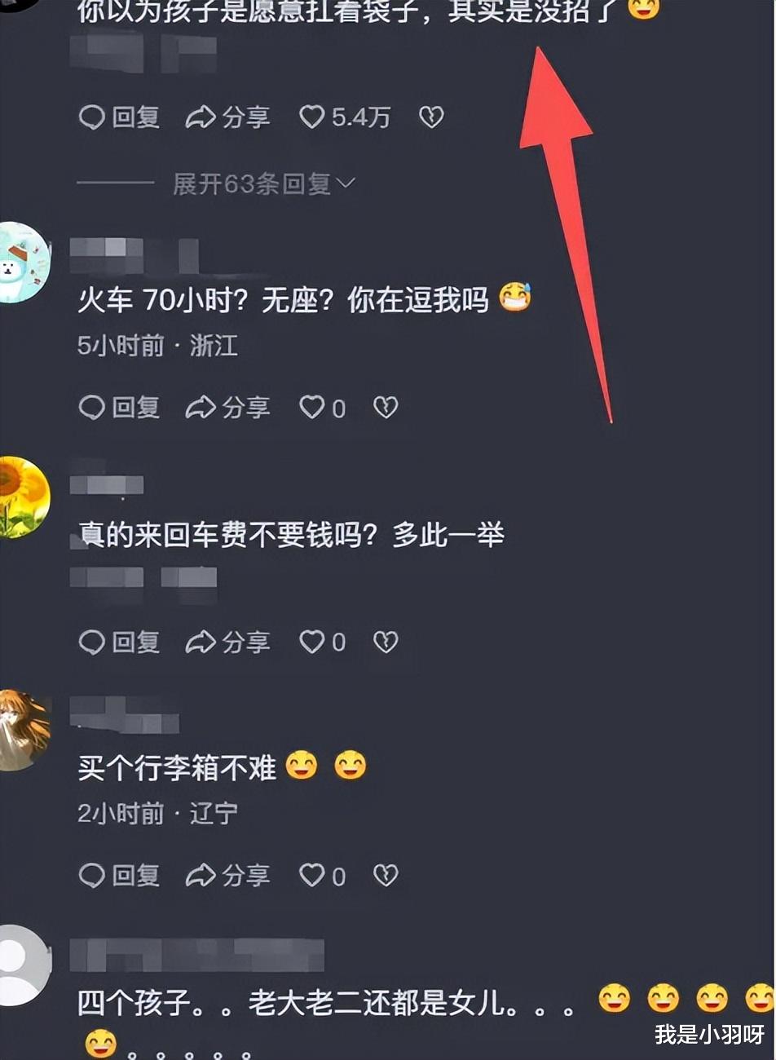The image size is (776, 1060).
Task: Expand the 63 replies
Action: point(264,184)
